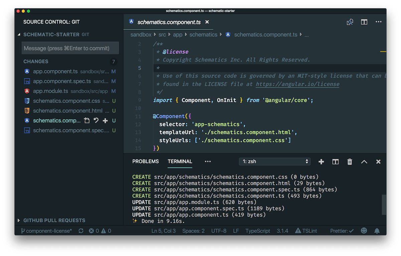Click the breadcrumb trailing ellipsis
The image size is (401, 256).
point(306,35)
